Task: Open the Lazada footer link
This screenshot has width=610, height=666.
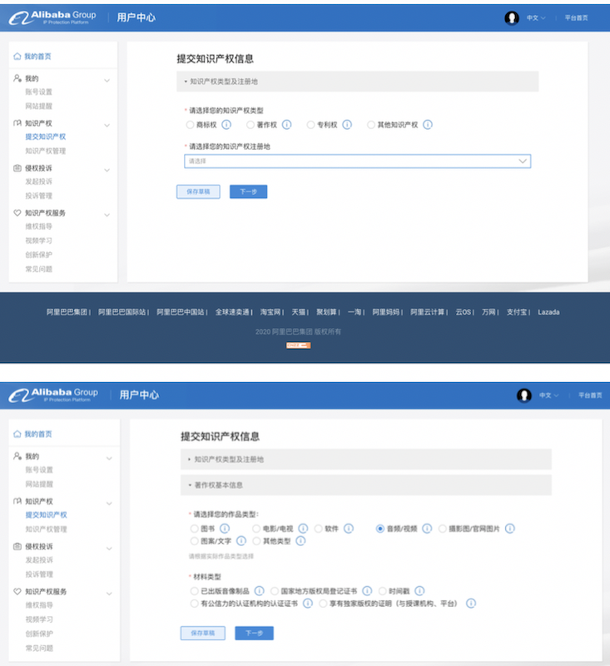Action: pos(548,312)
